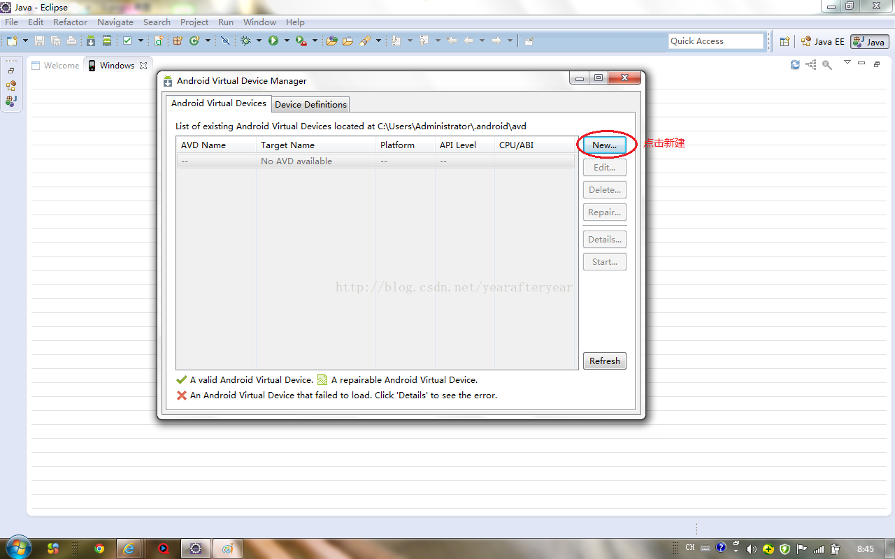The image size is (895, 559).
Task: Expand the Search dropdown arrow
Action: 378,41
